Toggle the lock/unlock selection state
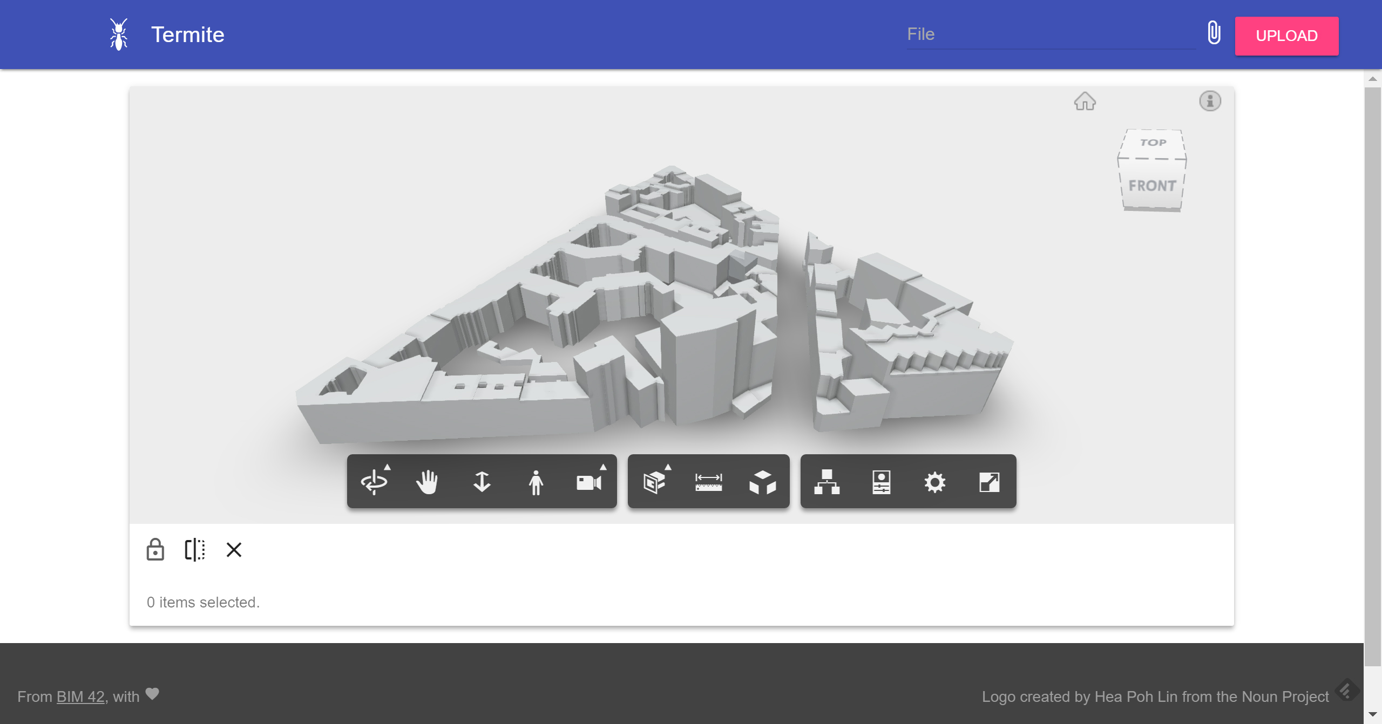The width and height of the screenshot is (1382, 724). (x=155, y=549)
